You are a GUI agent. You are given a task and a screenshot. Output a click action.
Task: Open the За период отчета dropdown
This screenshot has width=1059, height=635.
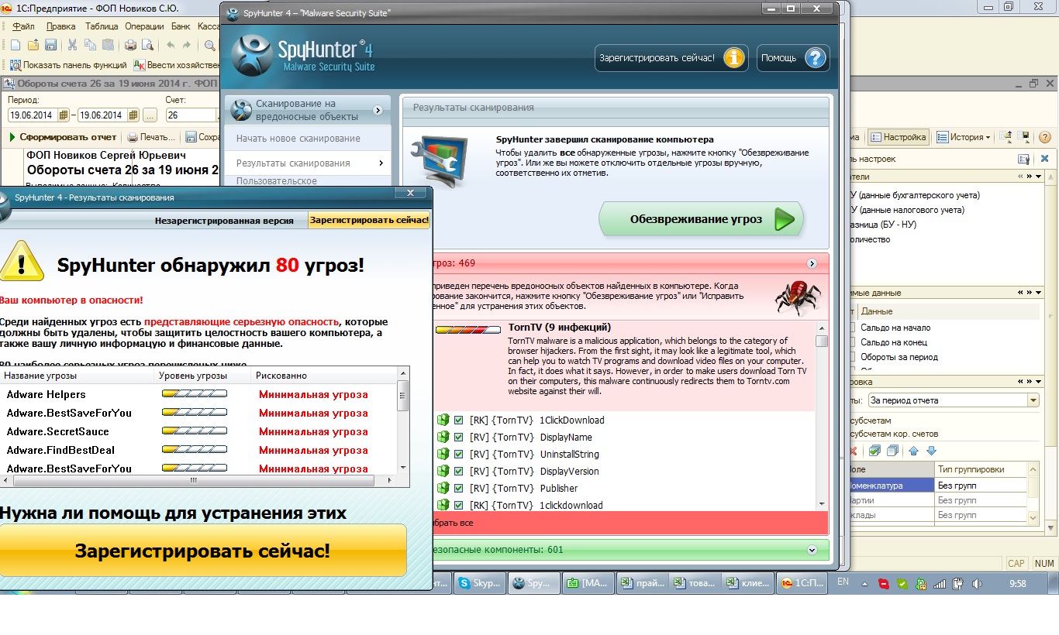[x=1033, y=400]
